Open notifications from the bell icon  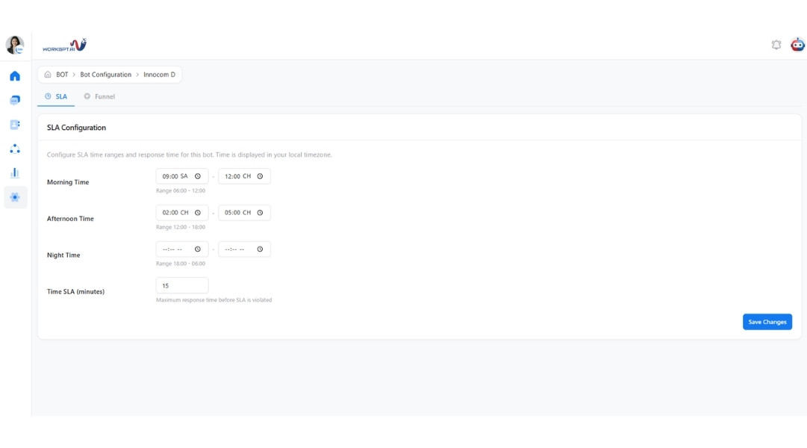[x=777, y=44]
